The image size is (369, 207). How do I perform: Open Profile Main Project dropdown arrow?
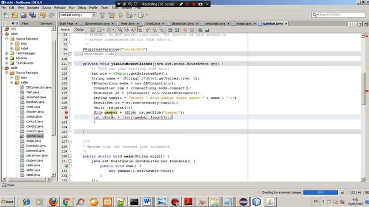[146, 16]
